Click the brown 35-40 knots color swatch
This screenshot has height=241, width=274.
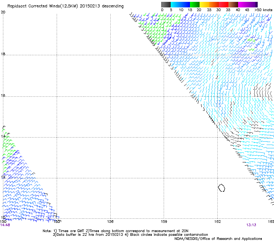point(233,4)
